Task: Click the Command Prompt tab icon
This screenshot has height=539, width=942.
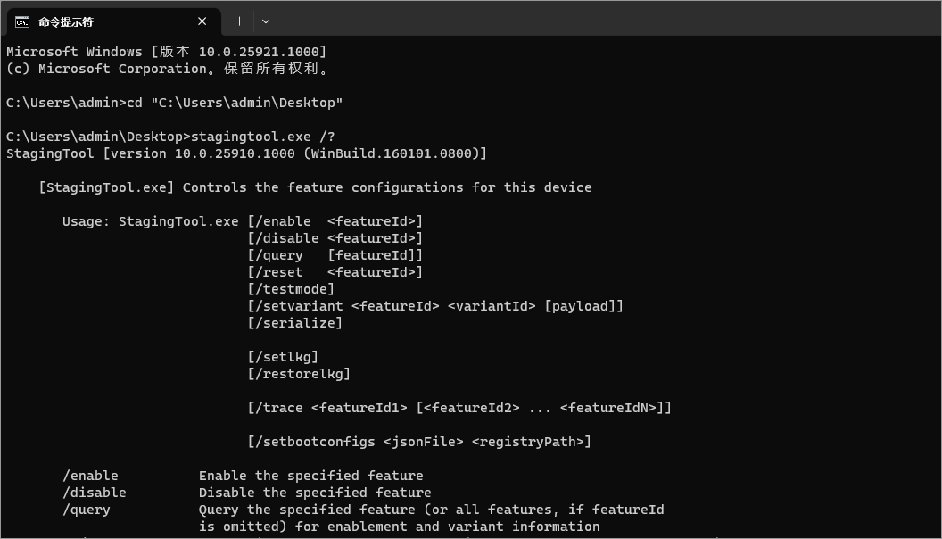Action: (21, 21)
